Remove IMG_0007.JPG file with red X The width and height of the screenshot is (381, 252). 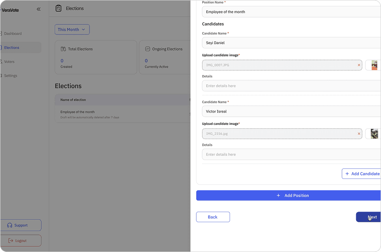359,65
